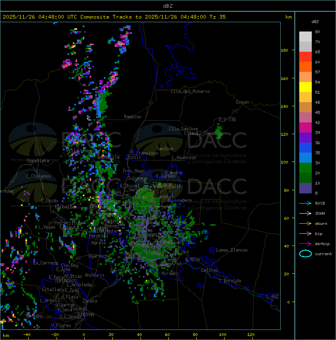Click the 'Tres_Mayo' map label

coord(133,171)
